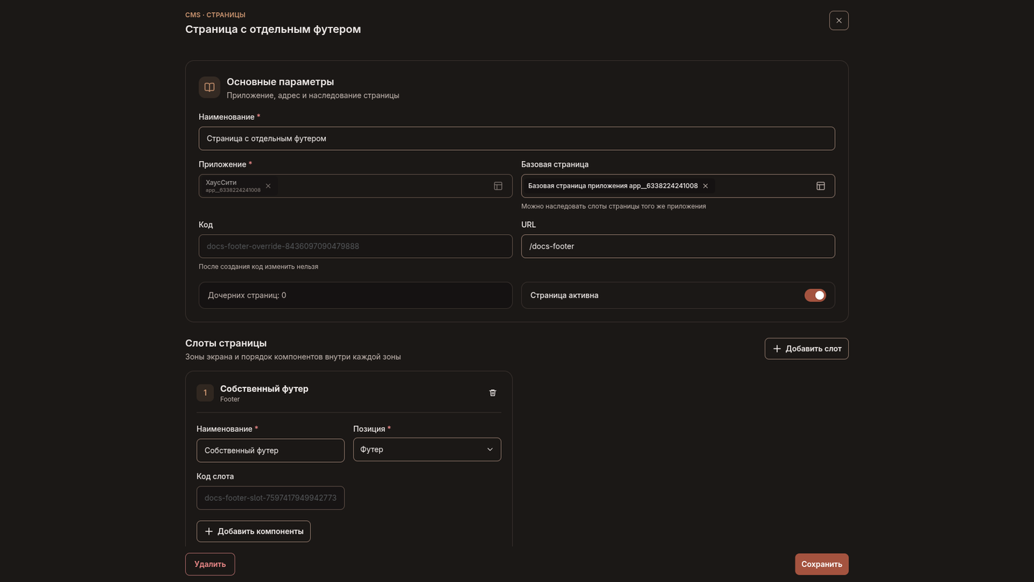Viewport: 1034px width, 582px height.
Task: Click the Код слота input field
Action: click(271, 498)
